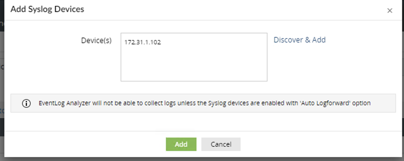Viewport: 404px width, 161px height.
Task: Click the Add Syslog Devices dialog title
Action: pos(47,9)
